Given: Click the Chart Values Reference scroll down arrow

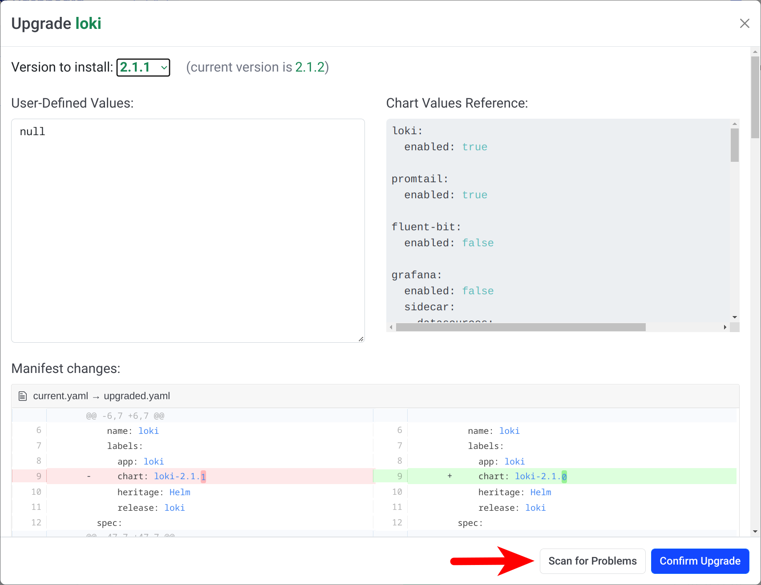Looking at the screenshot, I should 735,317.
